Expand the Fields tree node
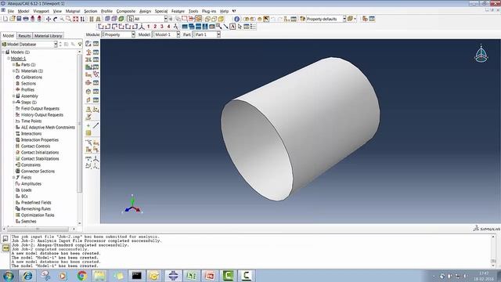The height and width of the screenshot is (282, 501). 14,178
